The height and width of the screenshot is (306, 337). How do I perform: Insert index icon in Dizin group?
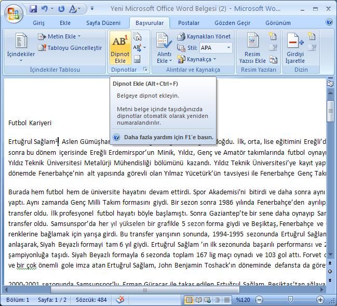coord(312,36)
